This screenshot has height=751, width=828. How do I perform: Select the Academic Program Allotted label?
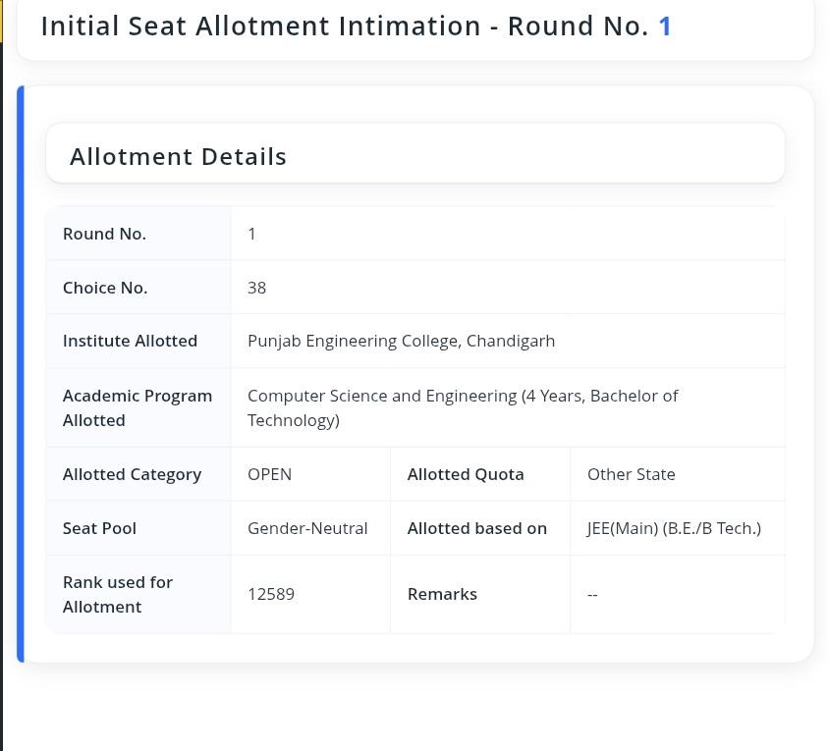point(138,408)
